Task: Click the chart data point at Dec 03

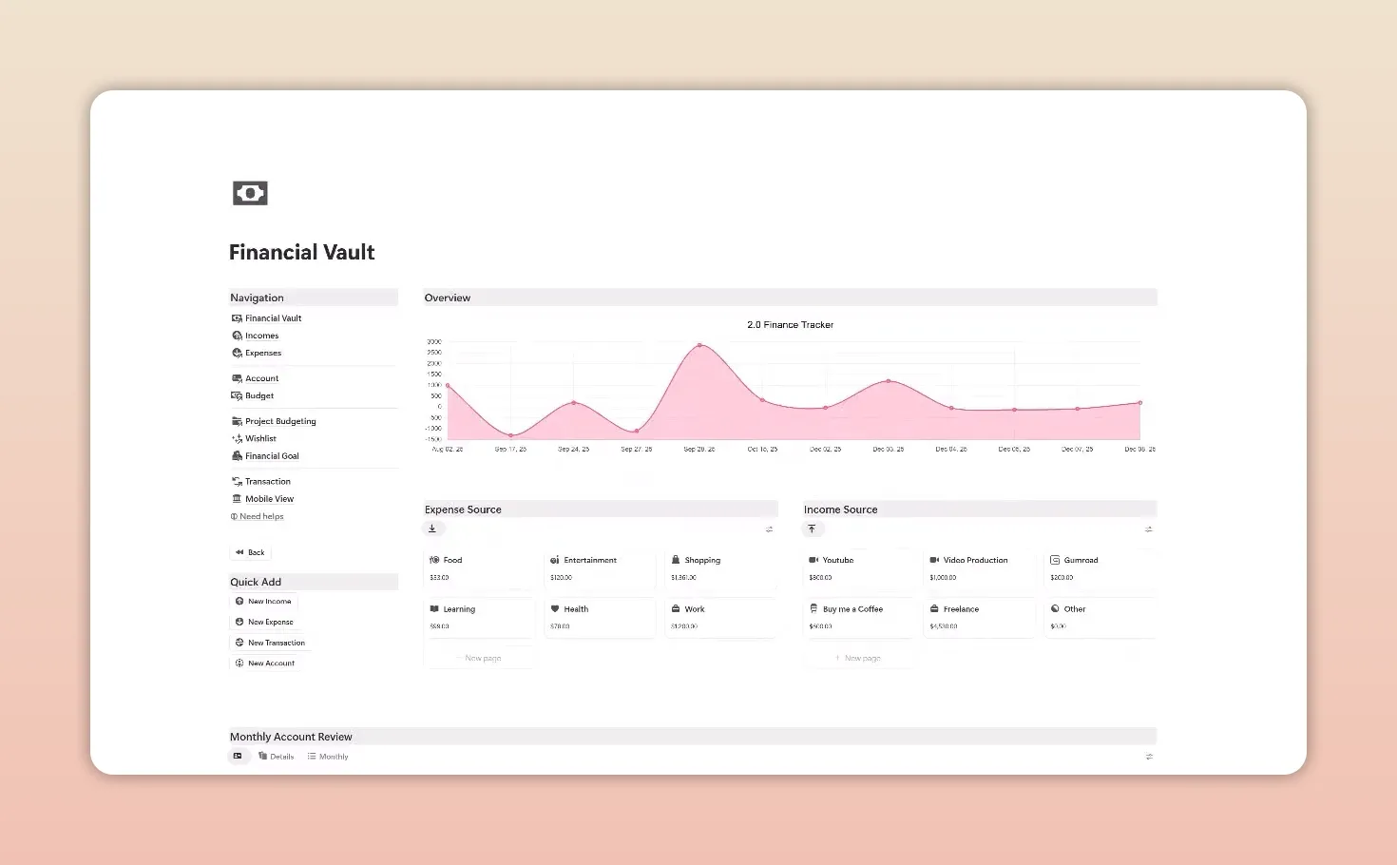Action: 889,381
